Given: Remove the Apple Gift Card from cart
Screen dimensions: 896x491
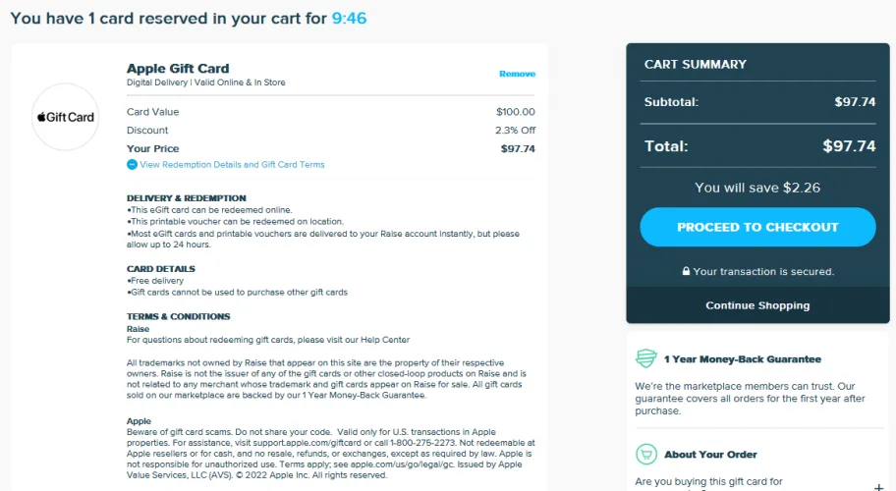Looking at the screenshot, I should click(x=517, y=74).
